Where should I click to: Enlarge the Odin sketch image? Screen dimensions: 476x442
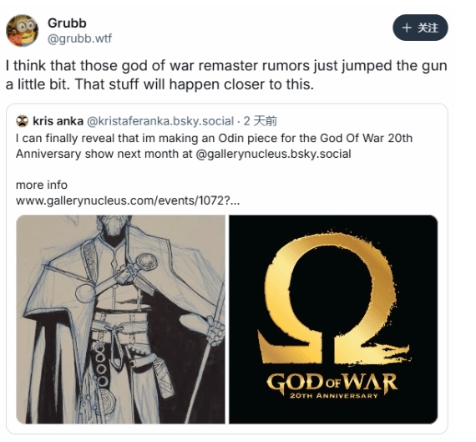coord(120,319)
